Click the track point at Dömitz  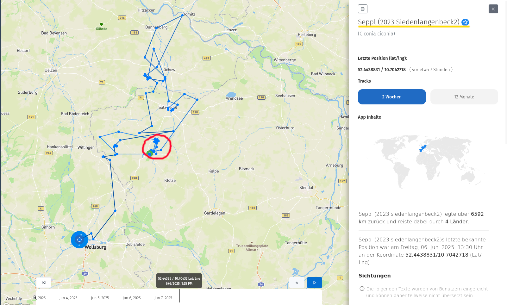point(183,15)
